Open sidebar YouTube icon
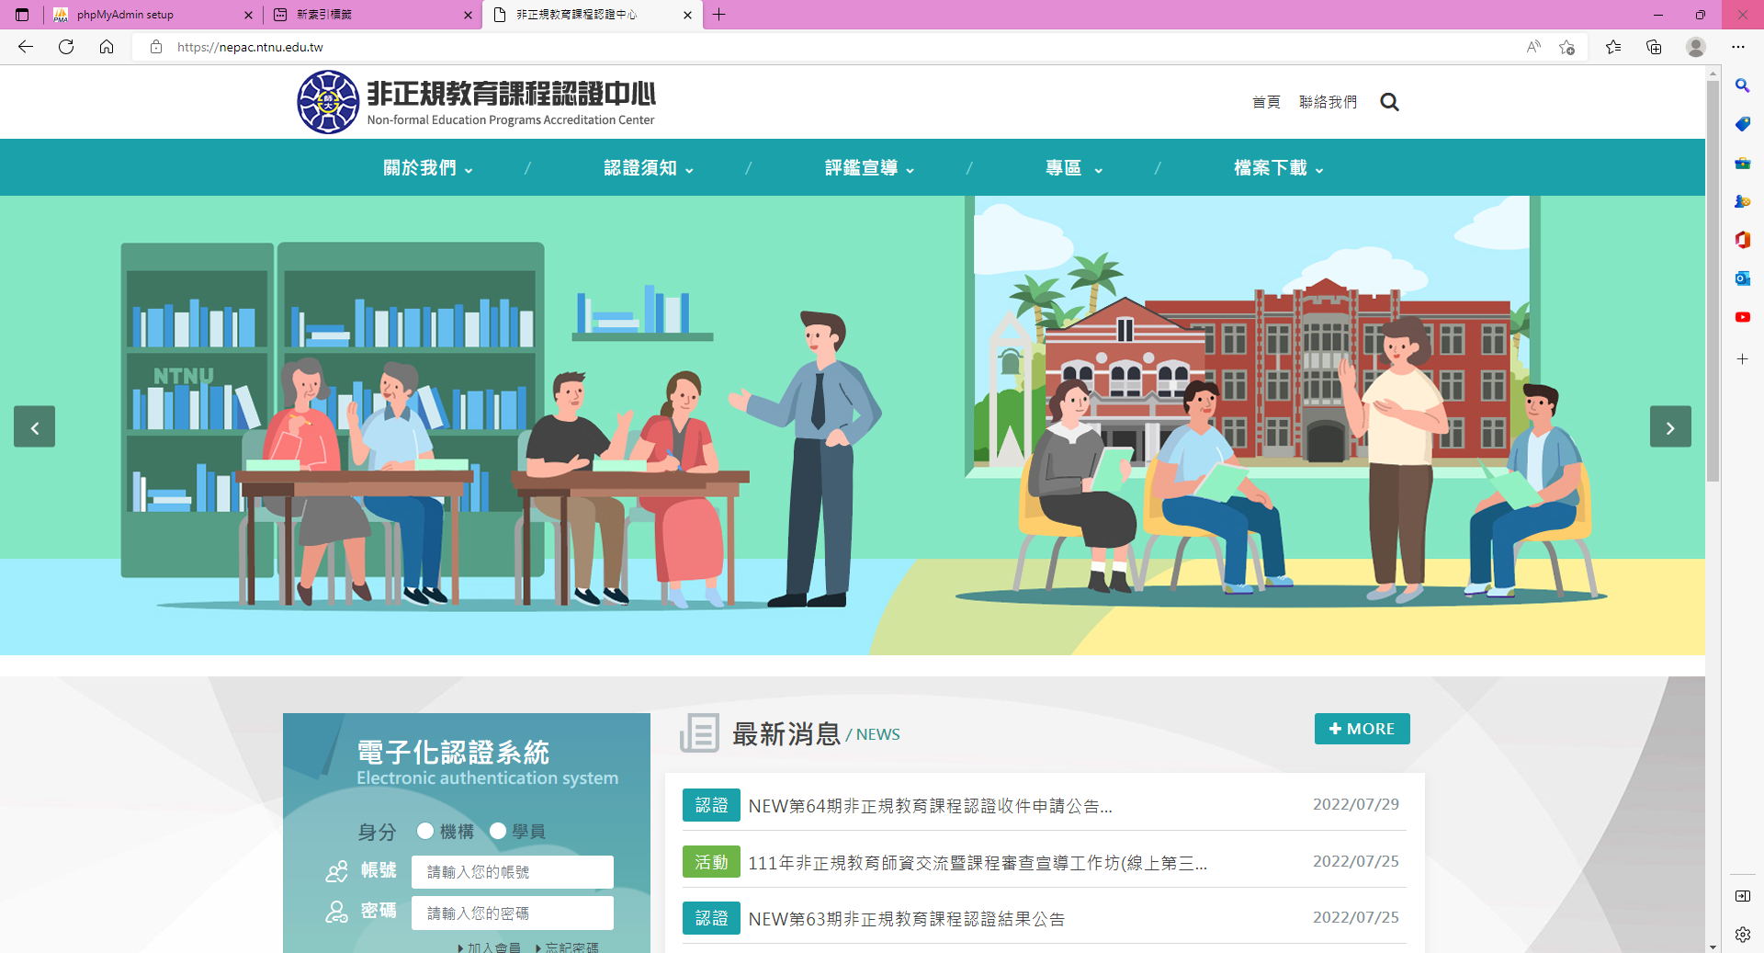 (x=1742, y=317)
